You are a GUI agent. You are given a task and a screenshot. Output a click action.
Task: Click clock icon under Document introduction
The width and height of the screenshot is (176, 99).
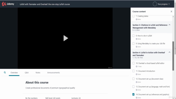pos(136,74)
